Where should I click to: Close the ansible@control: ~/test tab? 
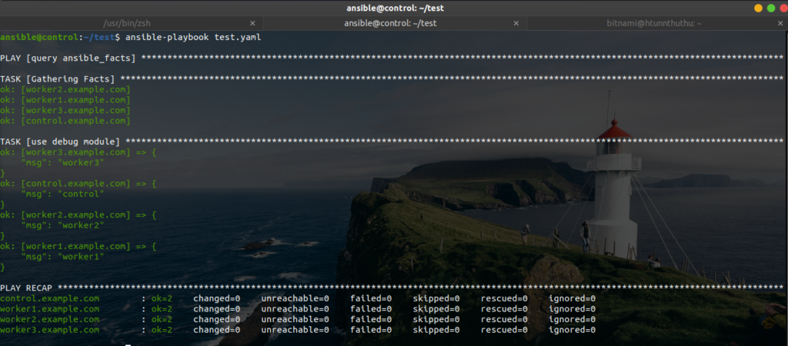tap(516, 23)
